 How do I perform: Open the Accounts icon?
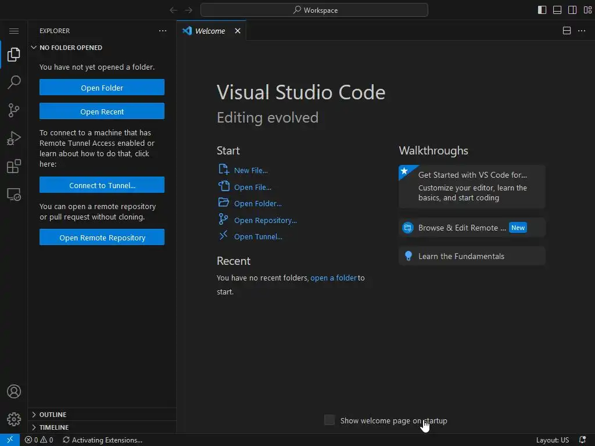pyautogui.click(x=14, y=391)
